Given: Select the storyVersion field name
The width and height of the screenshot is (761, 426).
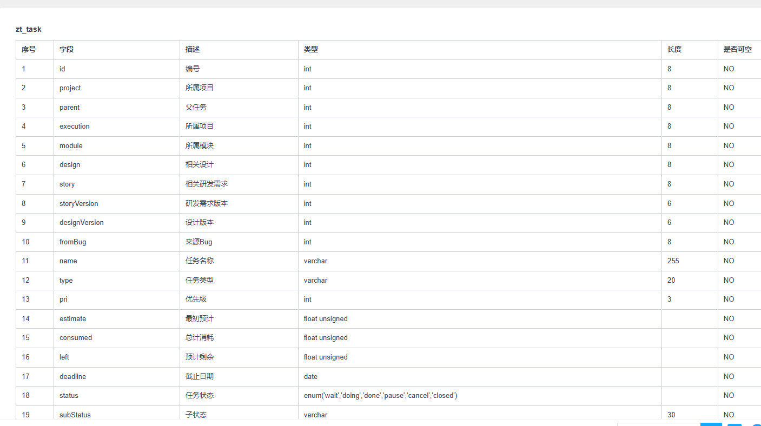Looking at the screenshot, I should click(x=78, y=203).
